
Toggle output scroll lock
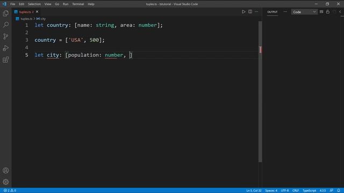tap(328, 12)
